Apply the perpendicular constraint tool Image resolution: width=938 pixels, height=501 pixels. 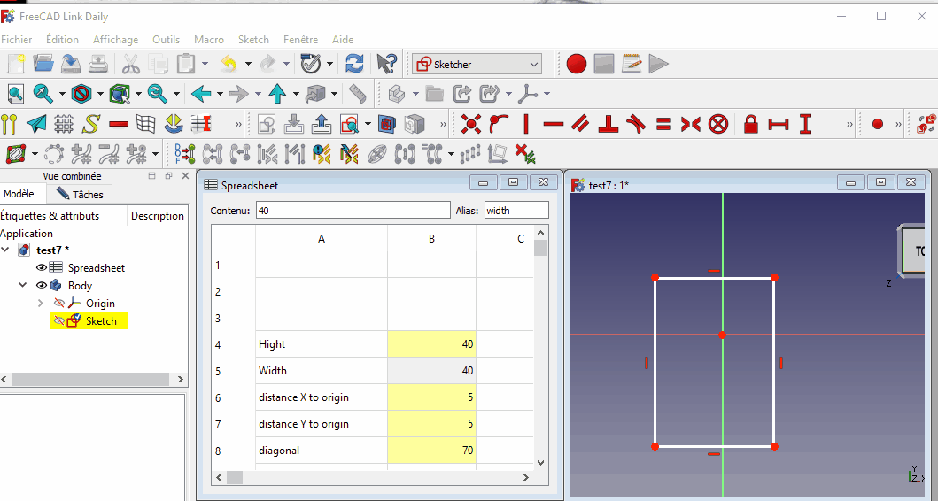[608, 124]
